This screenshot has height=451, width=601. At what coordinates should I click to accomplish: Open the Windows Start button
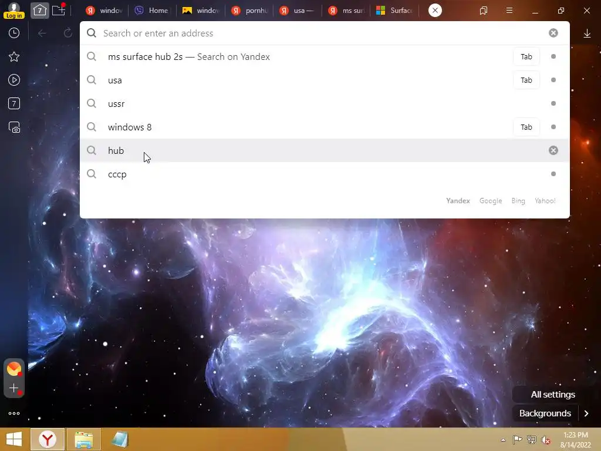(14, 439)
